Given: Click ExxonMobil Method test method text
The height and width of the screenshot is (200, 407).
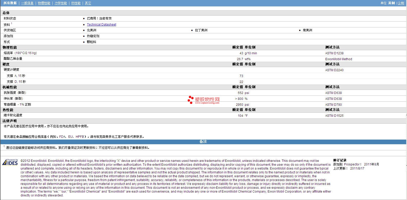Looking at the screenshot, I should pyautogui.click(x=339, y=59).
